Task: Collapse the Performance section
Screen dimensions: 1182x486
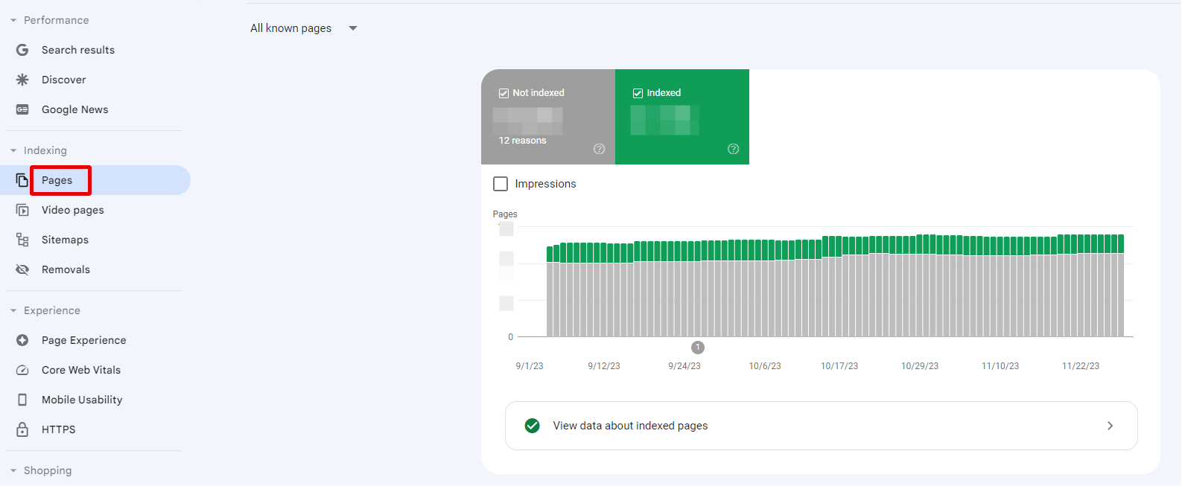Action: [x=13, y=20]
